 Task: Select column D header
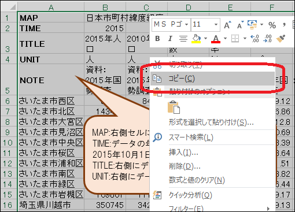pos(189,8)
